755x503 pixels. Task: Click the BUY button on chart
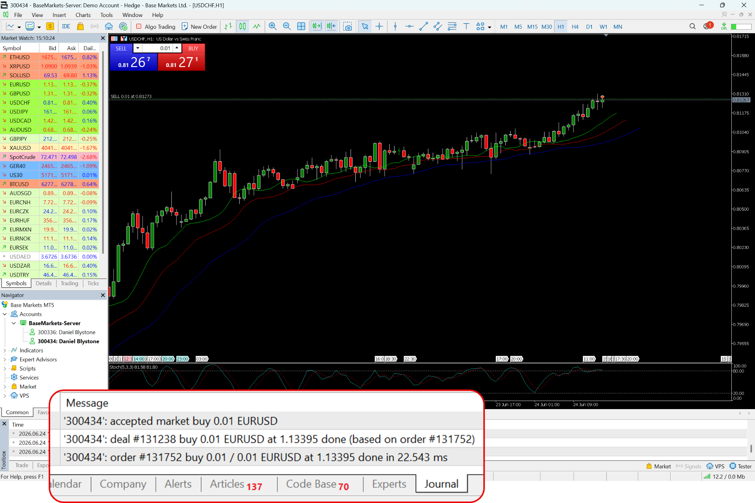pos(193,48)
